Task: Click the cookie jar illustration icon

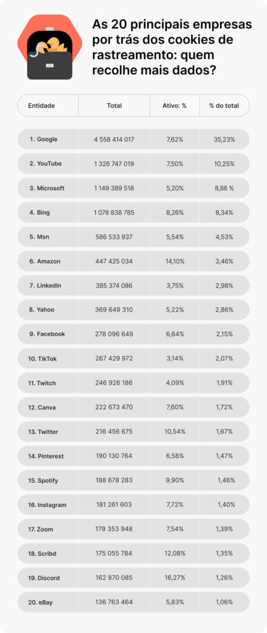Action: coord(49,48)
